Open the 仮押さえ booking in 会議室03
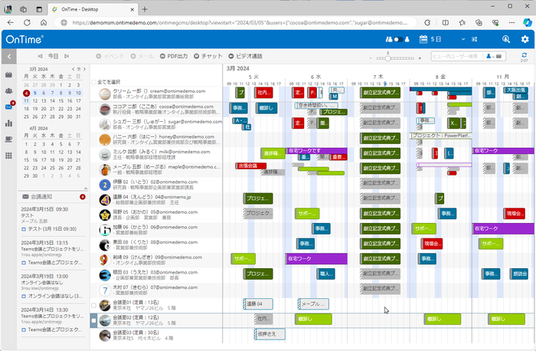The width and height of the screenshot is (536, 351). point(270,334)
